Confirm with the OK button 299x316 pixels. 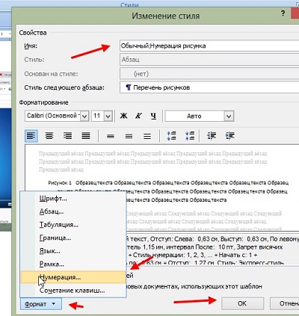tap(242, 303)
